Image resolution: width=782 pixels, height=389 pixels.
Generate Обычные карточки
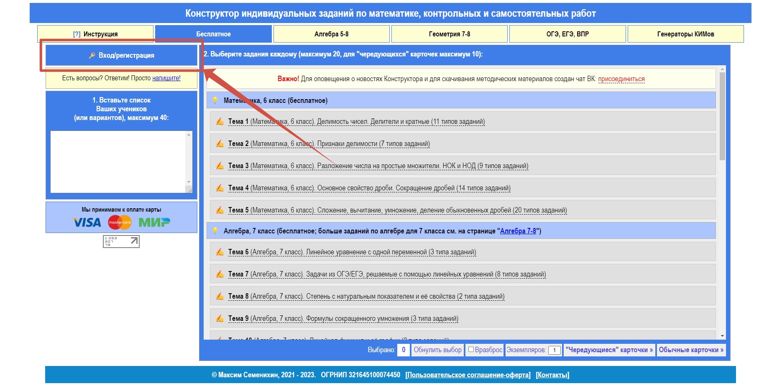(x=691, y=350)
